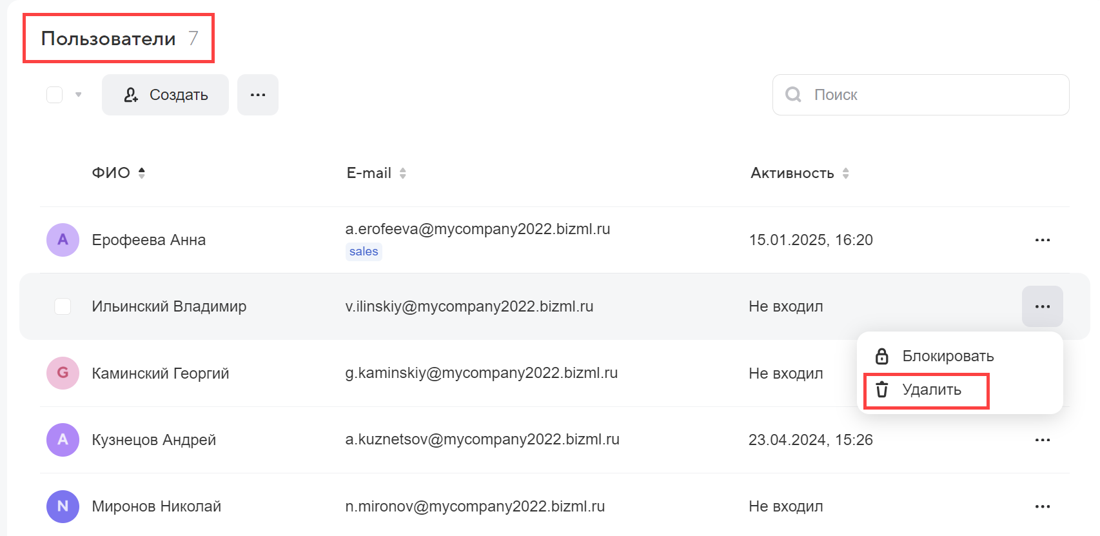Click Каминский Георгий's pink avatar icon

[x=63, y=373]
